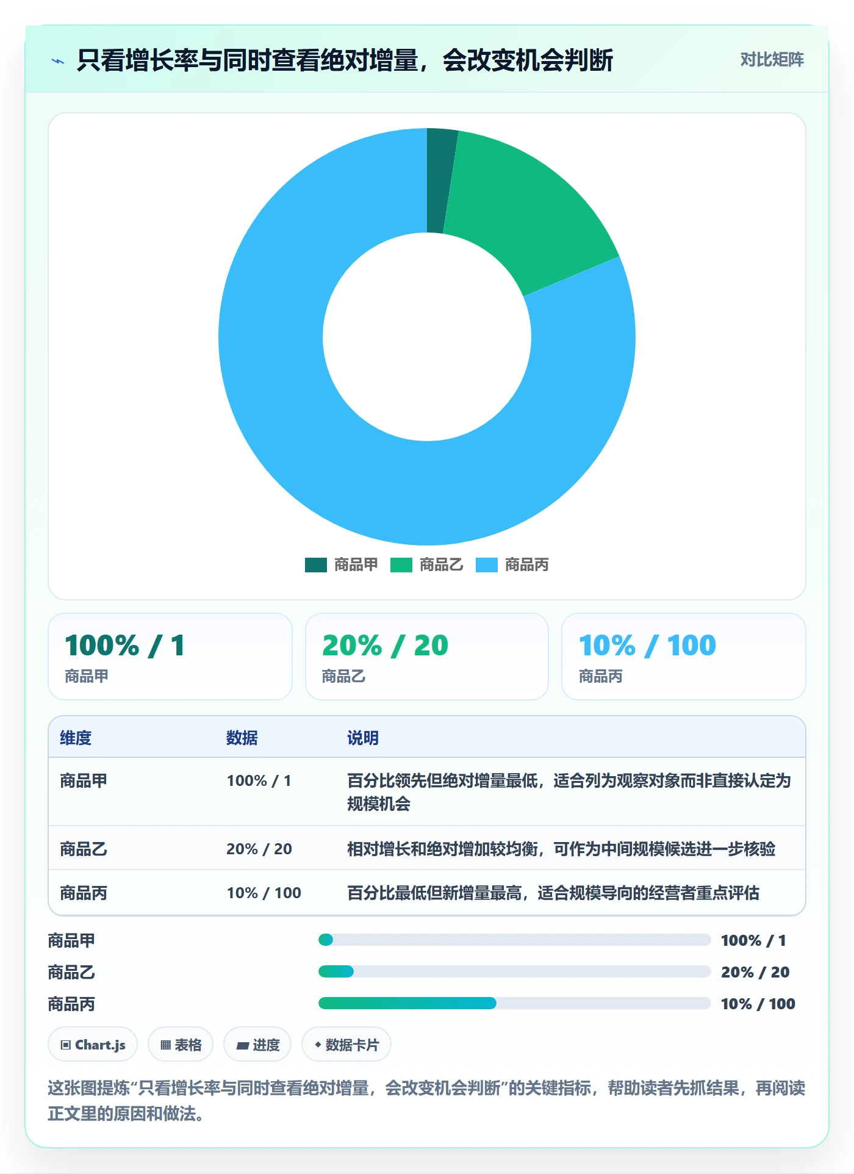Click description starting 相对增长和绝对增加较均衡

561,849
